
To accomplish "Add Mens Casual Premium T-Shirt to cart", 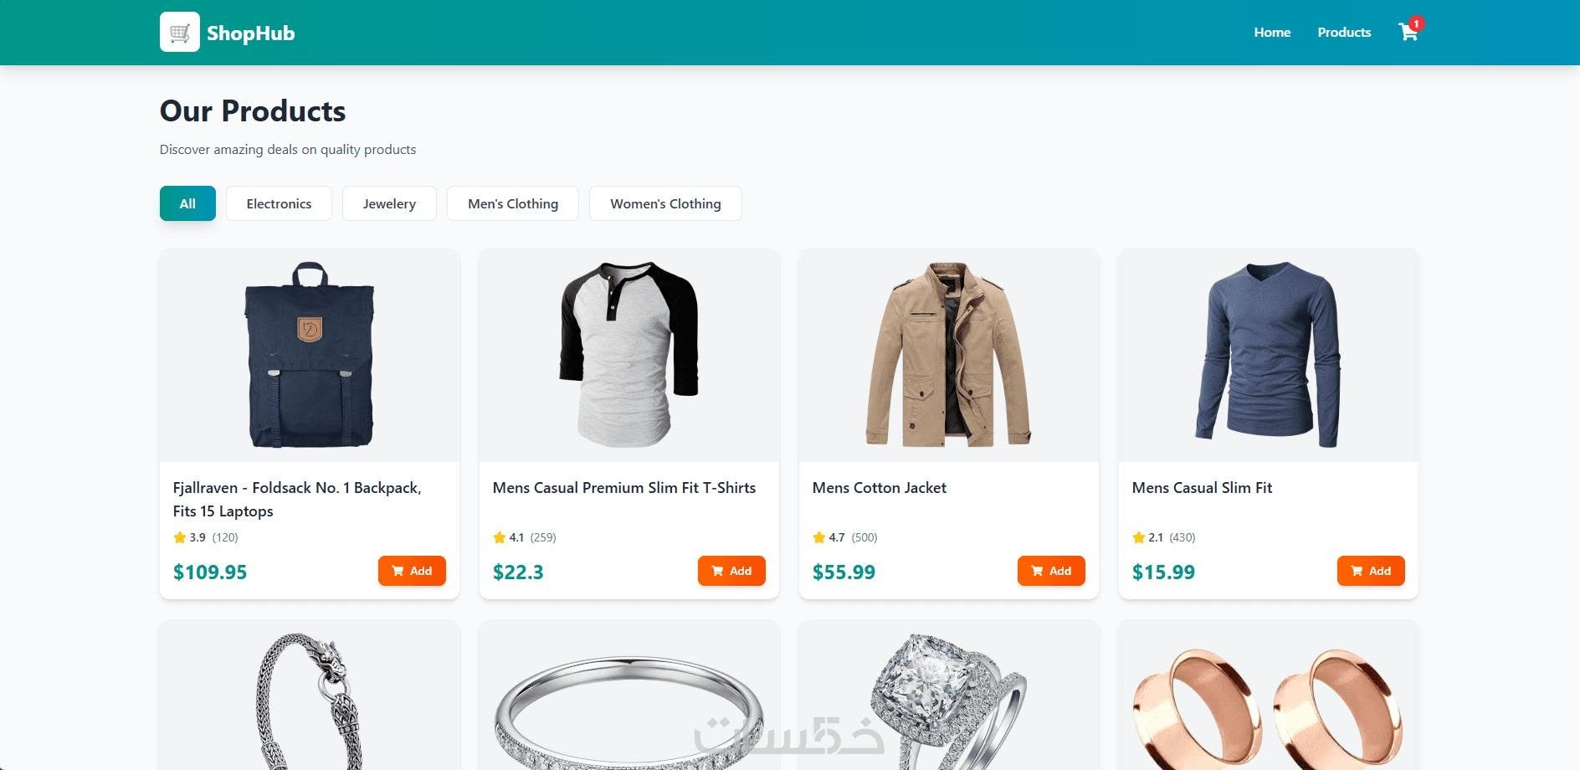I will click(731, 571).
